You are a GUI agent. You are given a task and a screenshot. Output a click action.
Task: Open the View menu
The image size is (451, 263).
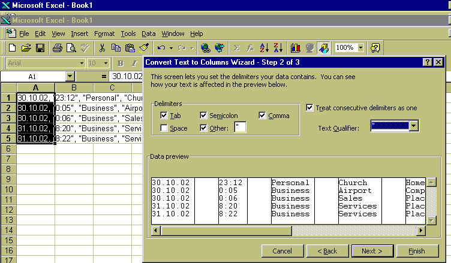58,34
